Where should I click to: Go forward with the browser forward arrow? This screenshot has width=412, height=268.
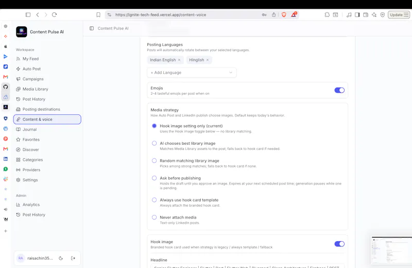[46, 15]
